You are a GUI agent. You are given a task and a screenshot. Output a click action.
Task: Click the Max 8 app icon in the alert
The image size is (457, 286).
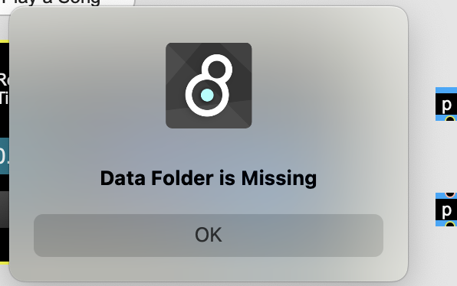pyautogui.click(x=209, y=86)
